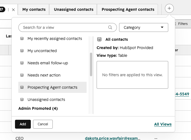Screen dimensions: 191x140
Task: Switch to the Unassigned contacts tab
Action: tap(74, 9)
